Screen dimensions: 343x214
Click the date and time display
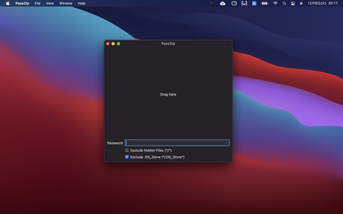coord(322,3)
